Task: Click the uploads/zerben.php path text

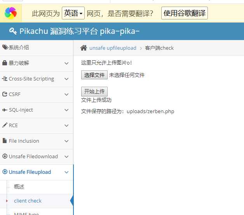Action: pos(150,112)
